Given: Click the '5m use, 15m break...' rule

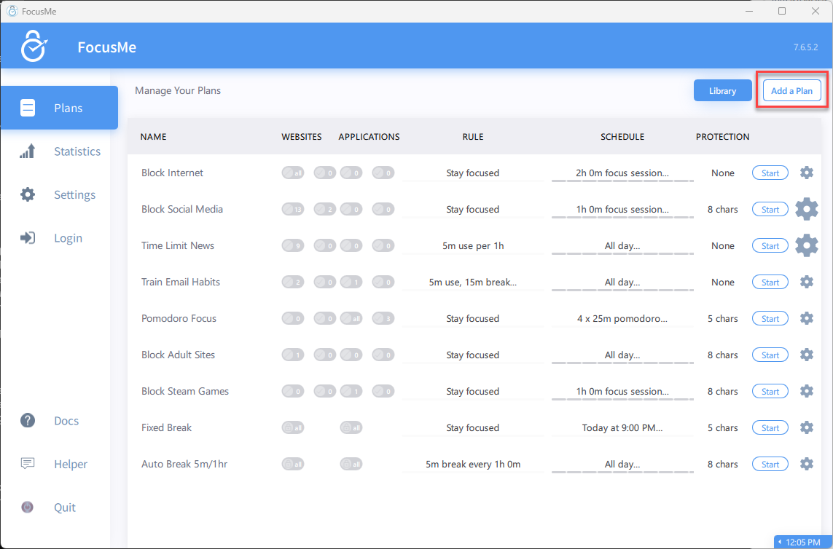Looking at the screenshot, I should (473, 282).
